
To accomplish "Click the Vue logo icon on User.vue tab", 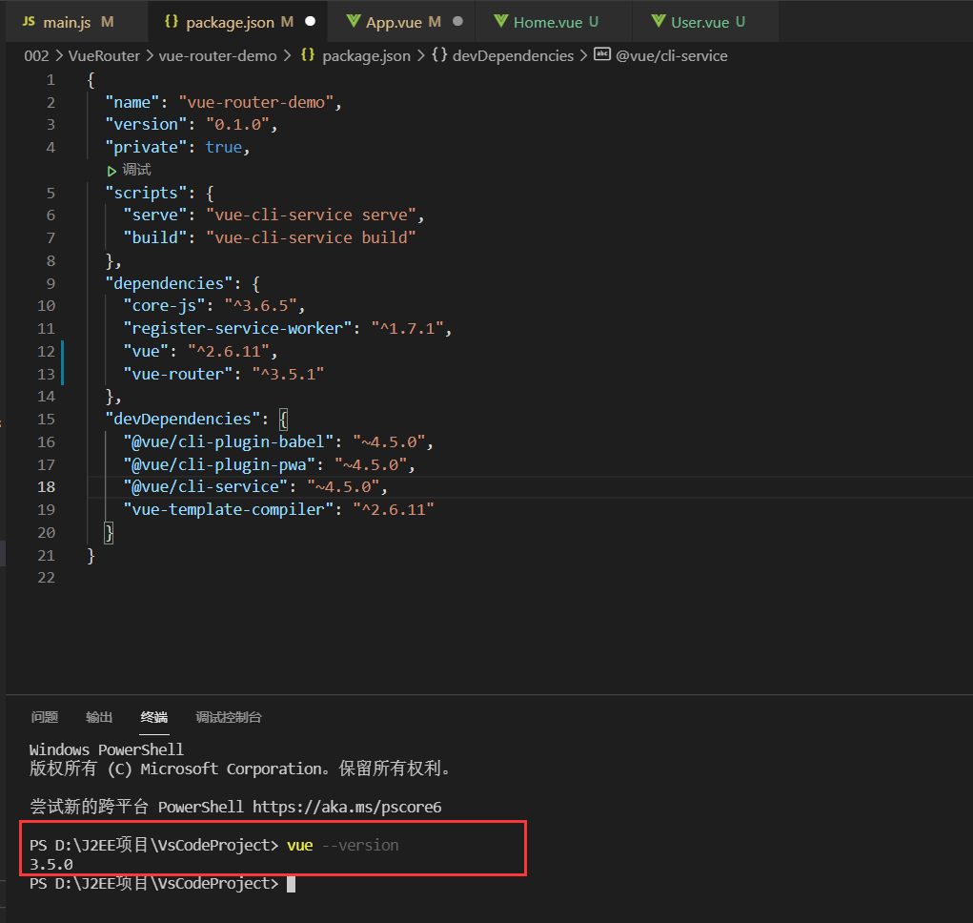I will click(659, 22).
